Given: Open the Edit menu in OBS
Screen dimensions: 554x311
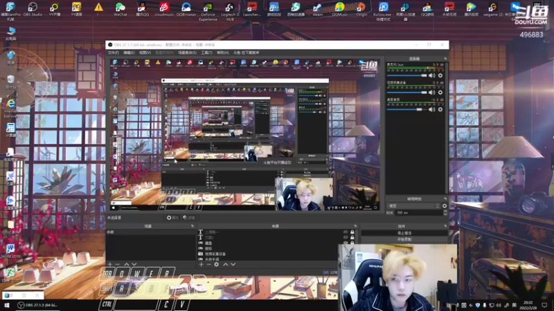Looking at the screenshot, I should (129, 53).
